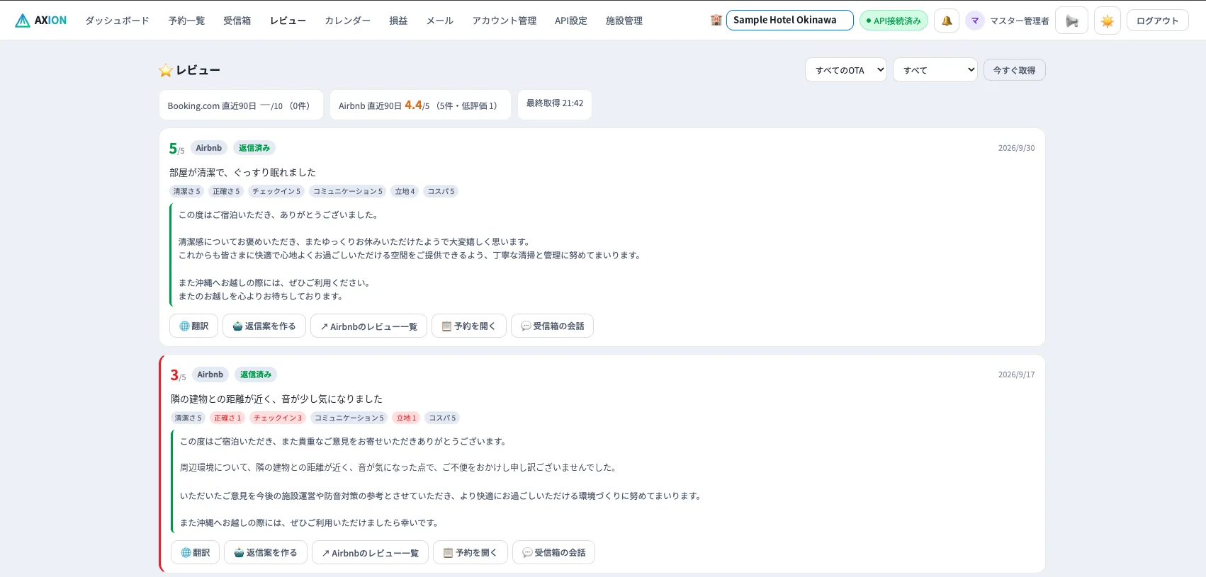Switch to the カレンダー page

pos(347,21)
